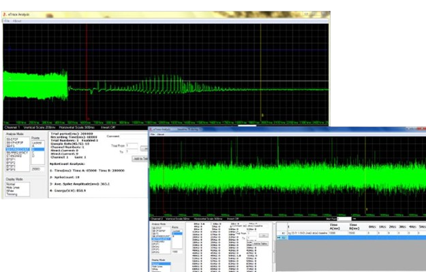Click the Comment field in the back window

(134, 136)
